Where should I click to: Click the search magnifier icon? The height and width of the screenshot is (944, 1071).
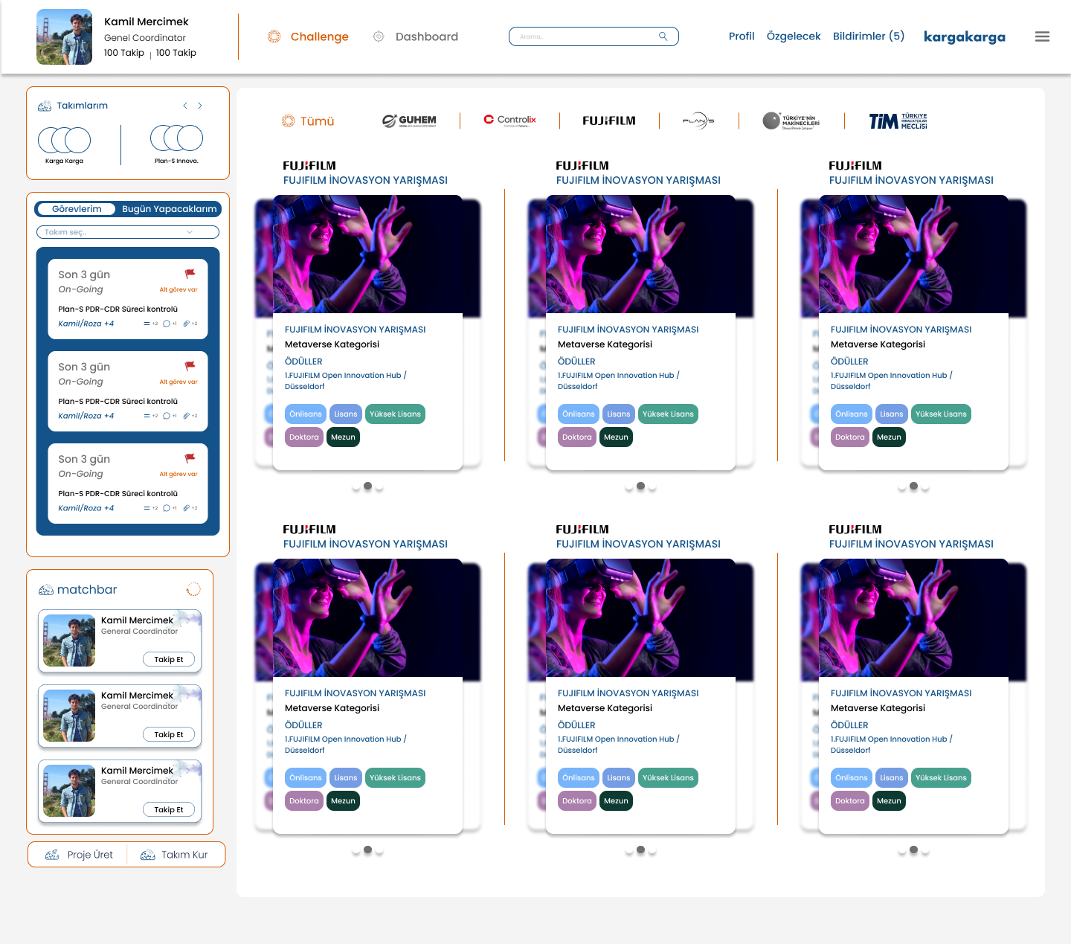(663, 36)
